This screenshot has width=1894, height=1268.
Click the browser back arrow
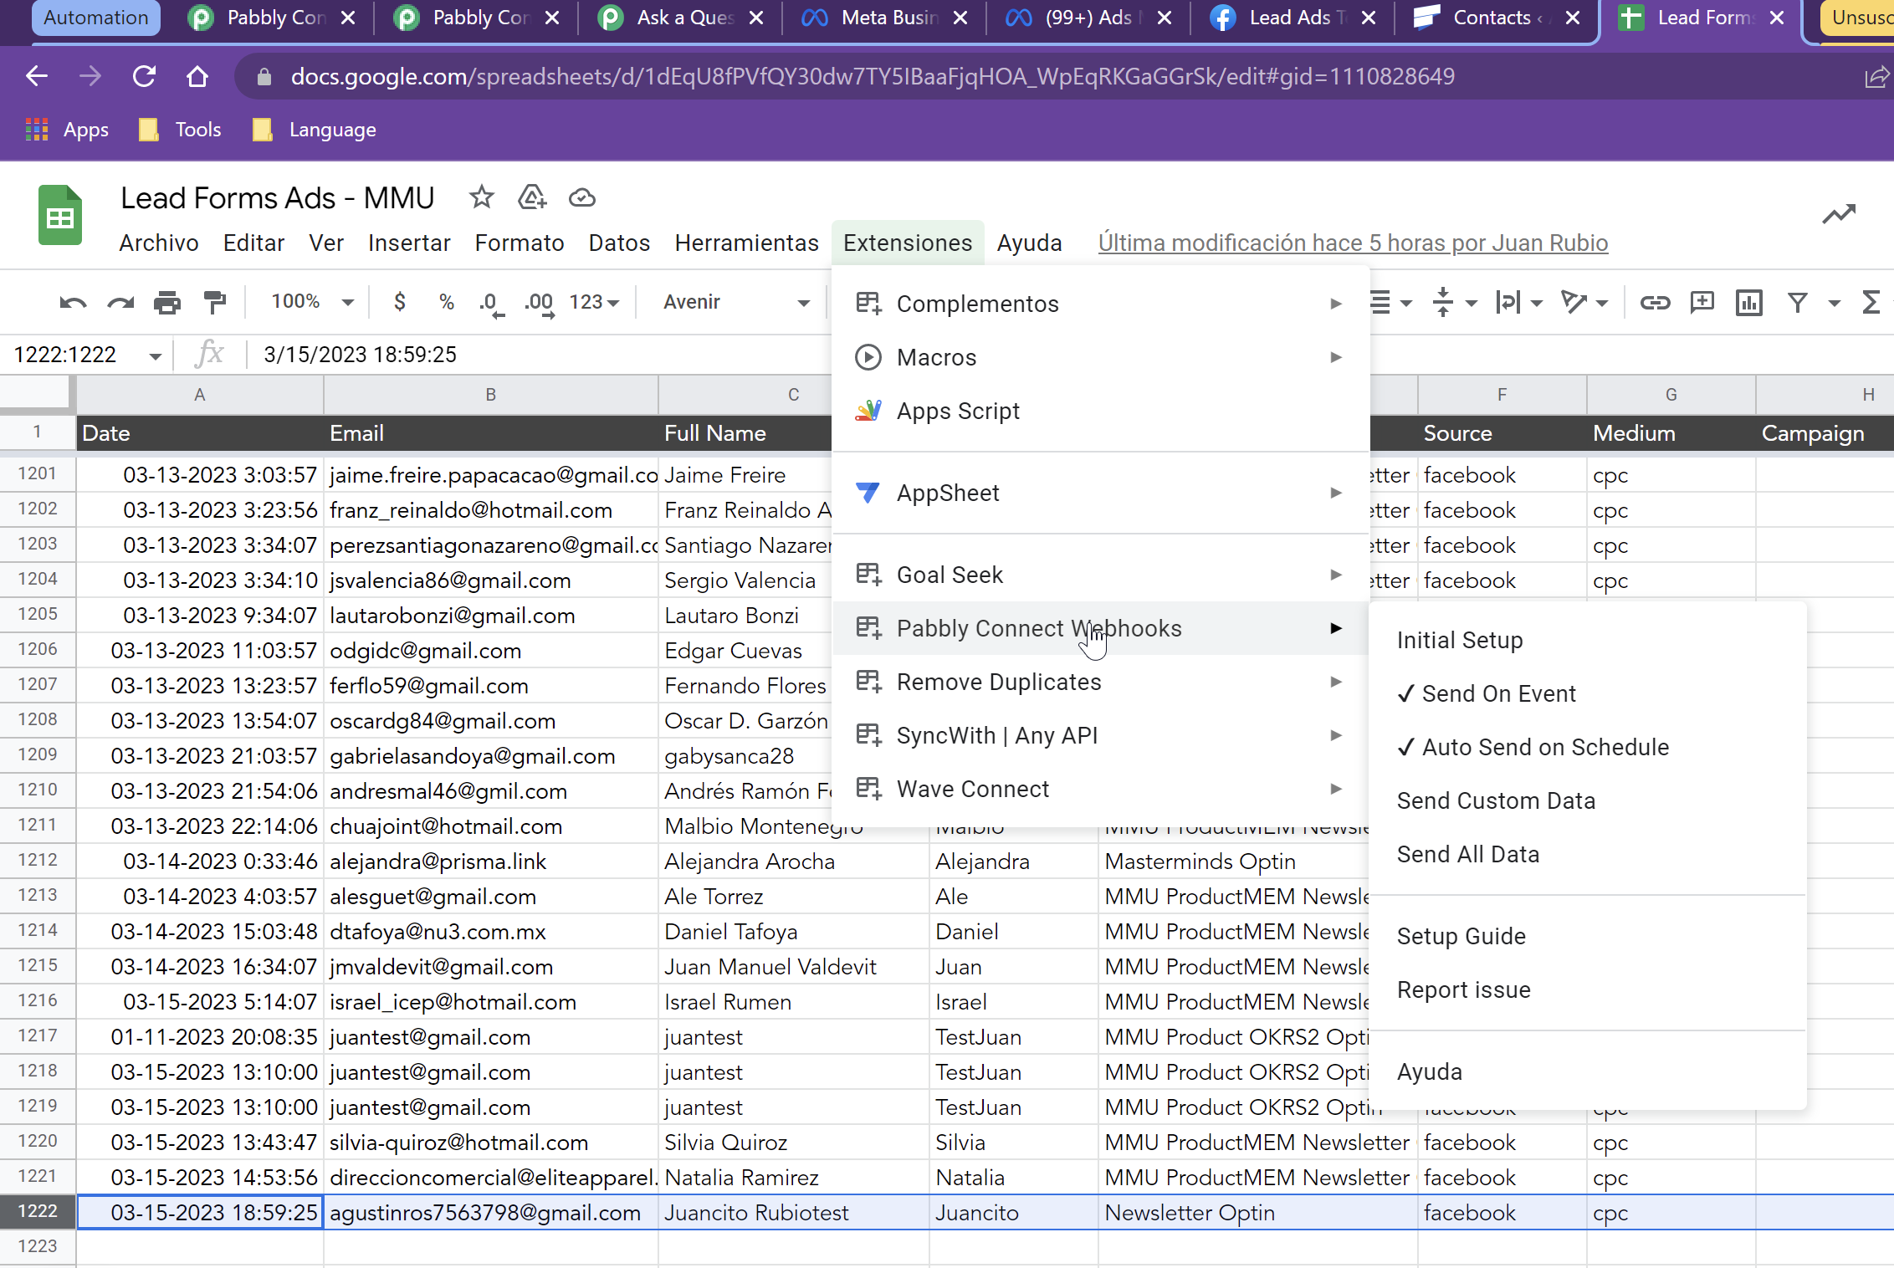coord(37,77)
